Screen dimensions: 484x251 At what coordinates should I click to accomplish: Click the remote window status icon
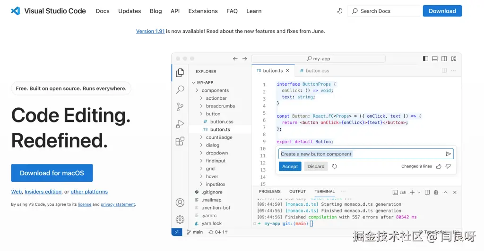(177, 232)
